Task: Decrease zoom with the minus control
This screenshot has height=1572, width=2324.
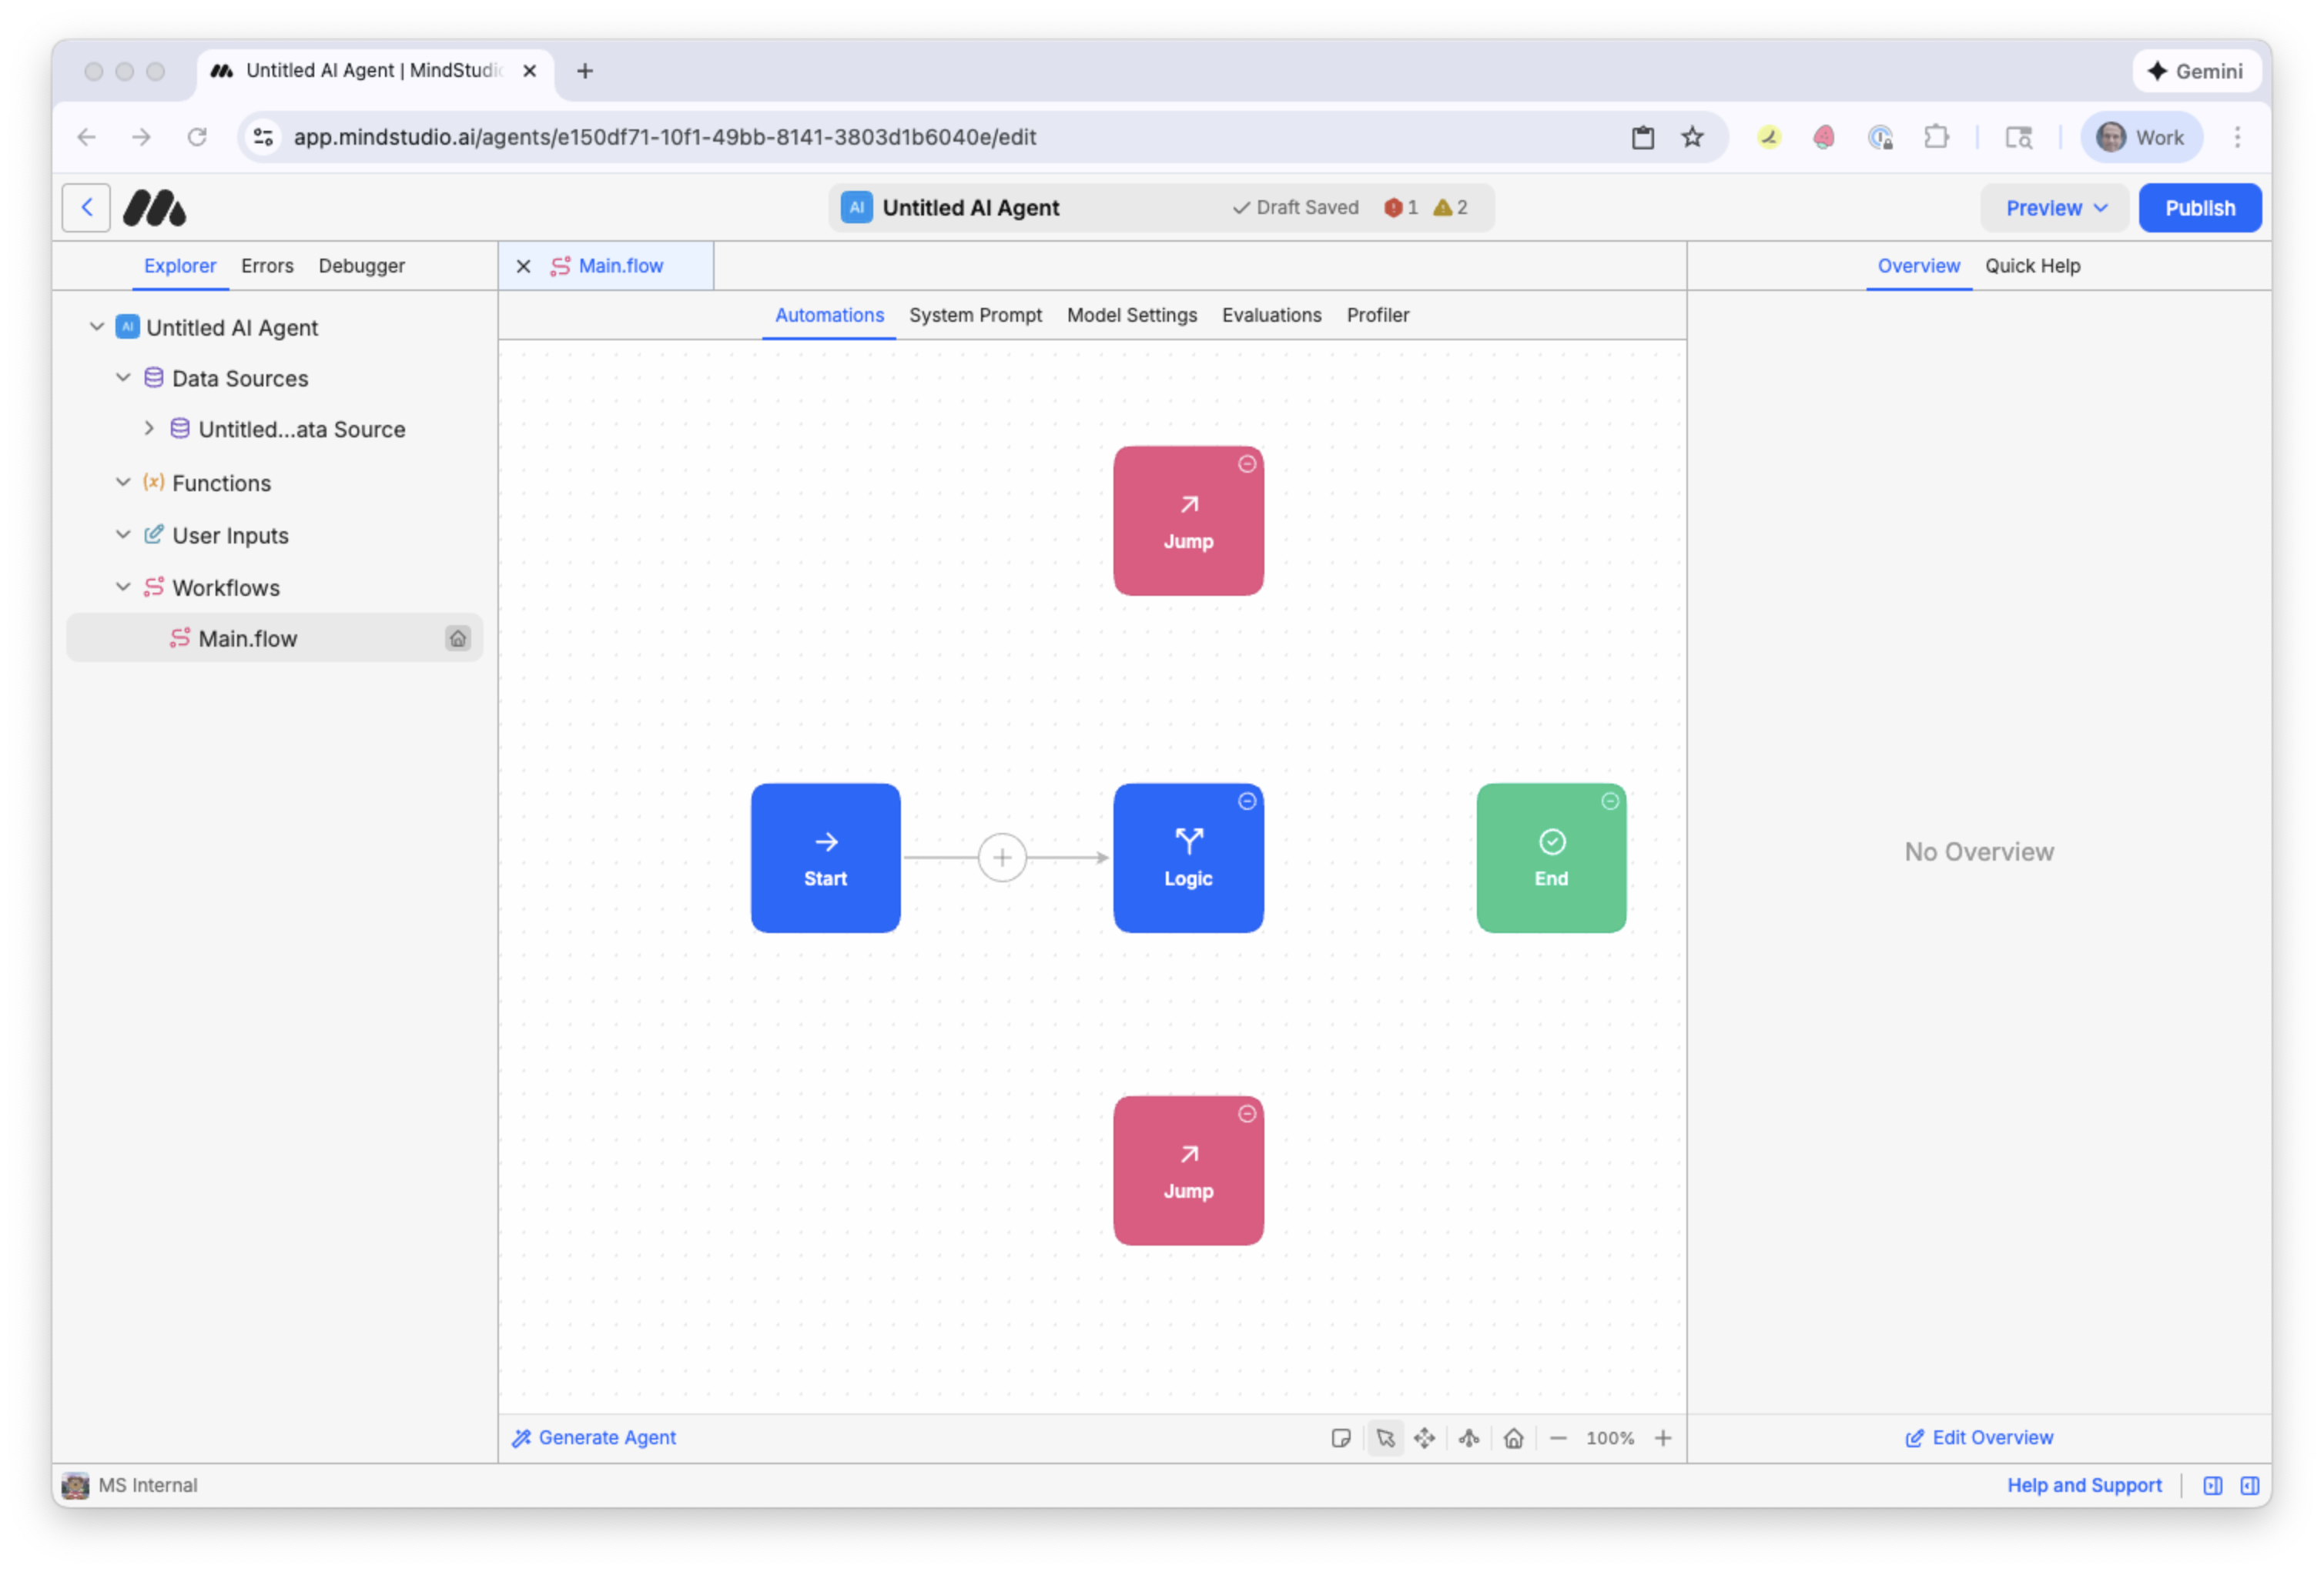Action: click(x=1558, y=1438)
